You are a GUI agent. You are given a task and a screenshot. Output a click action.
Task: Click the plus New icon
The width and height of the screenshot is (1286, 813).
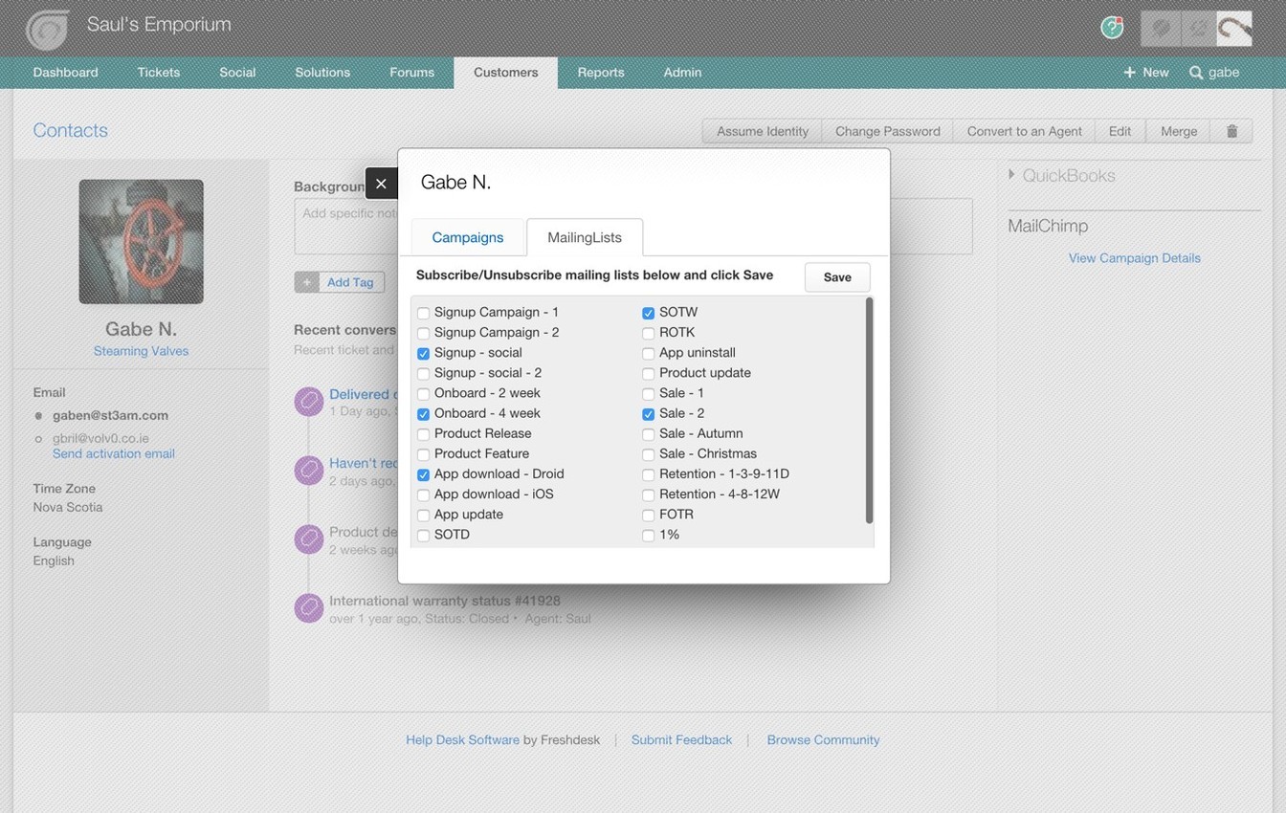1130,73
